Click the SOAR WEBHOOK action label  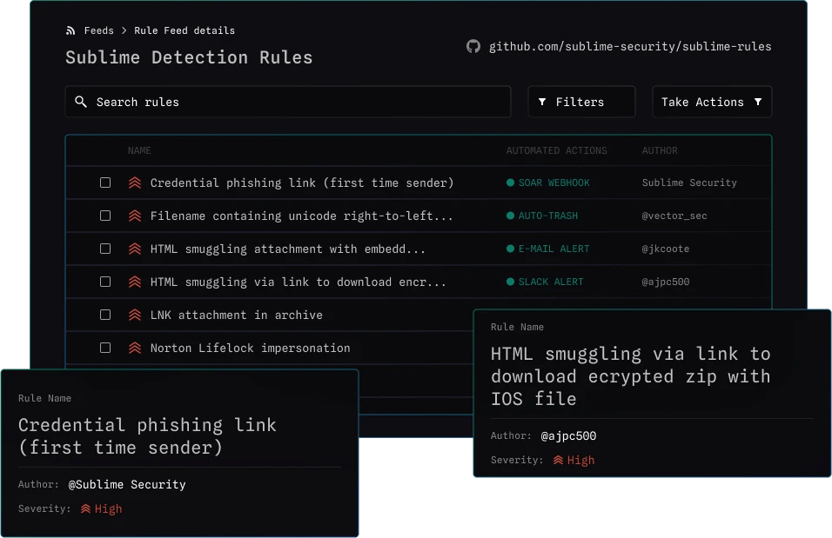(554, 183)
